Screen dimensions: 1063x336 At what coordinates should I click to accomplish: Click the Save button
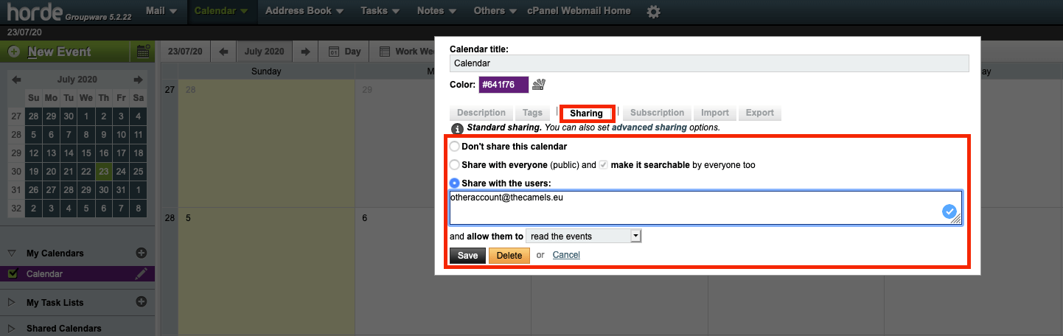click(468, 255)
